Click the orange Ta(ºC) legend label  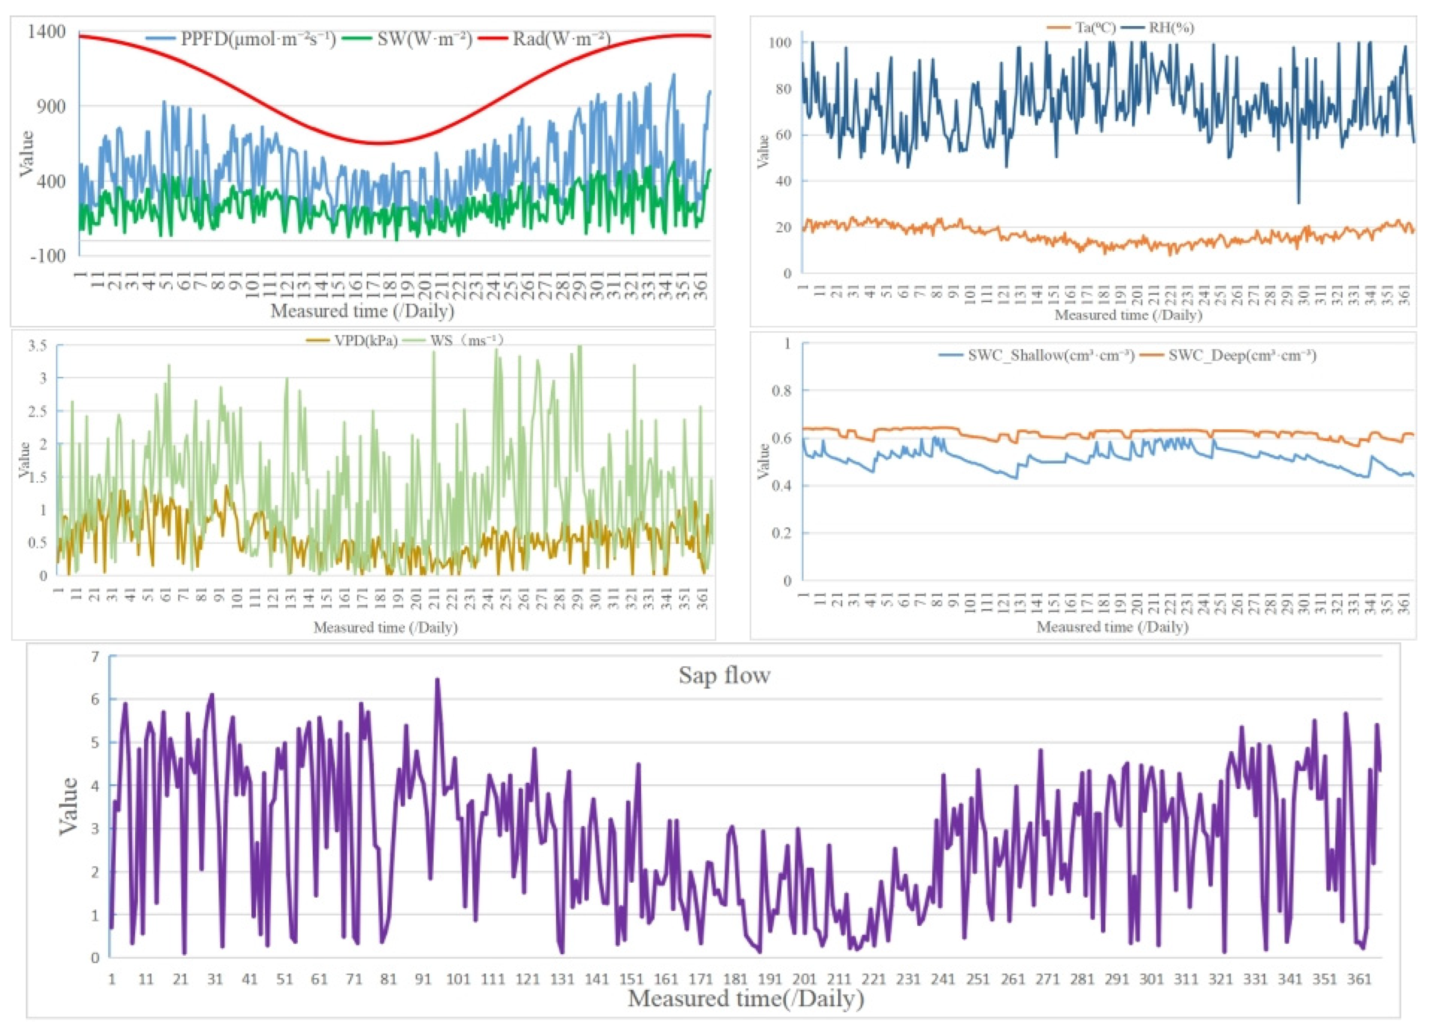(x=1095, y=28)
